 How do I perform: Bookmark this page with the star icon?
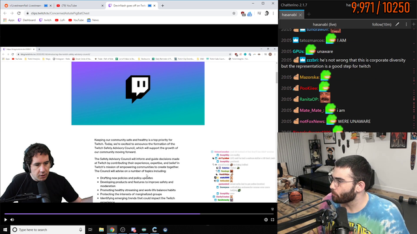234,13
